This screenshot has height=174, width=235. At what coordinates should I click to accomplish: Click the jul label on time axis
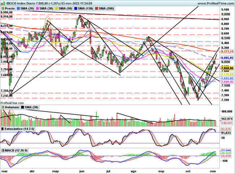point(108,171)
